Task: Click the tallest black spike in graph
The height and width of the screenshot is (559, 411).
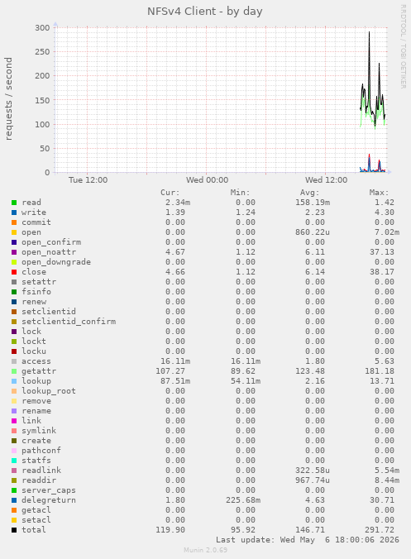Action: 369,33
